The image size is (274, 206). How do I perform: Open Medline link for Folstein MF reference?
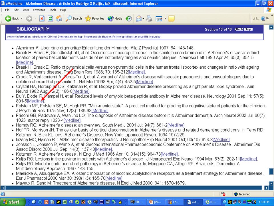coord(100,110)
